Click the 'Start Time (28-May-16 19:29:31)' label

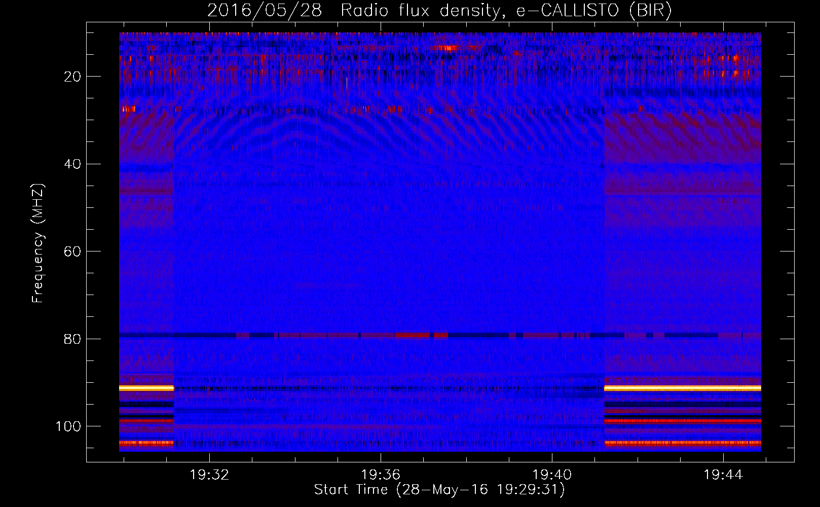[x=439, y=490]
